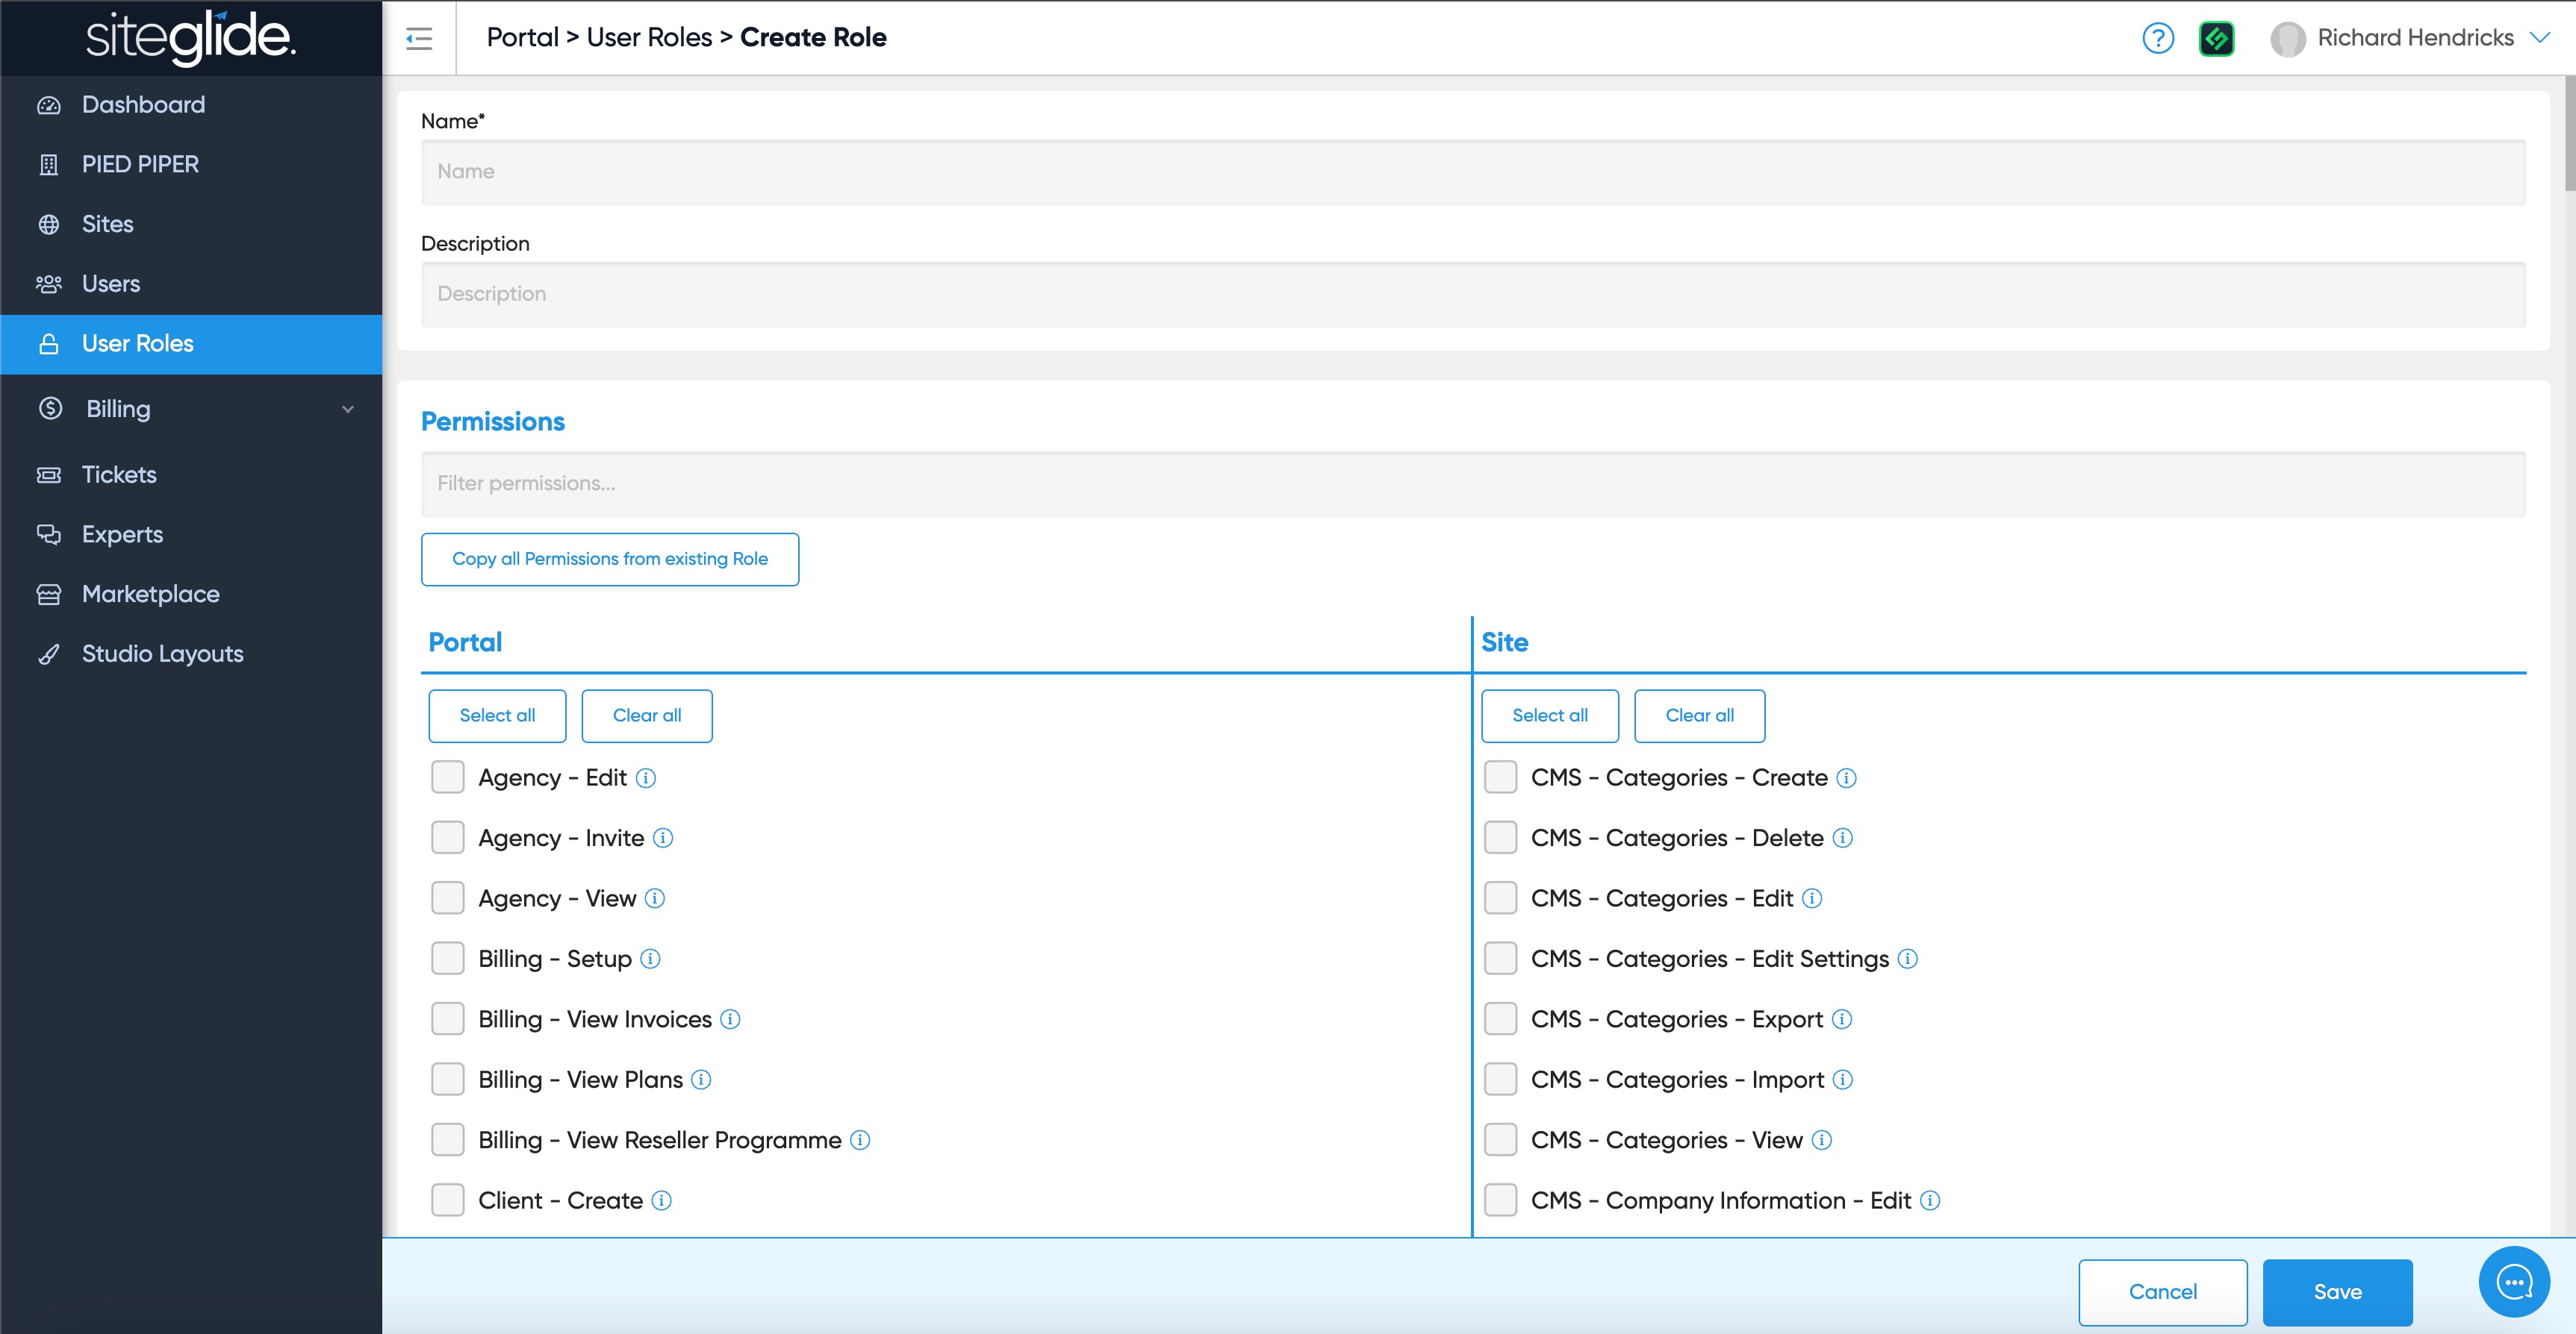Screen dimensions: 2576x1334
Task: Click the Filter permissions search field
Action: [1473, 483]
